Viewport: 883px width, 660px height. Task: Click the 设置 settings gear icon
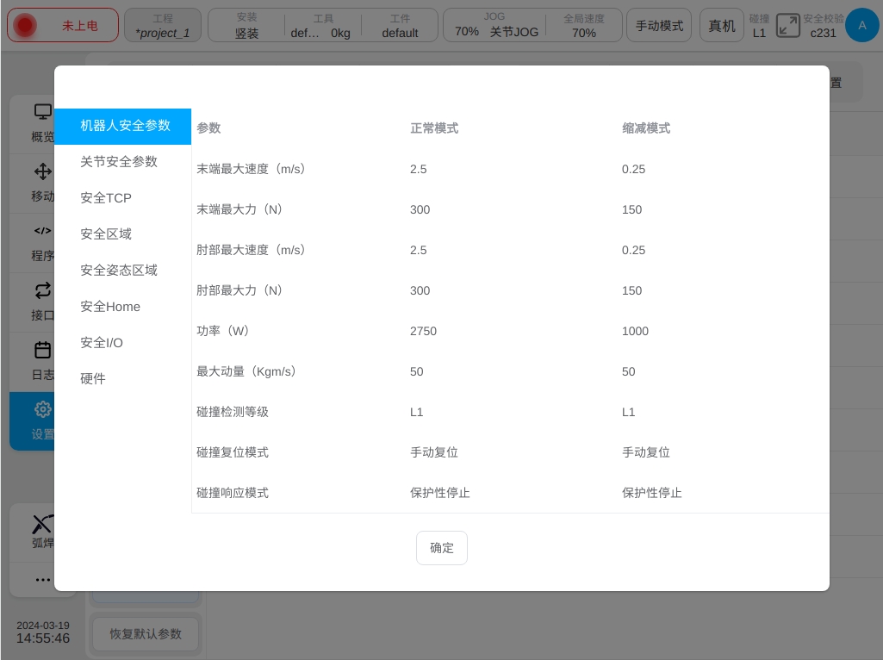click(42, 409)
